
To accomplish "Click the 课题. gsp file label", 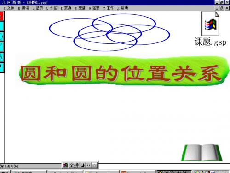I will click(210, 42).
